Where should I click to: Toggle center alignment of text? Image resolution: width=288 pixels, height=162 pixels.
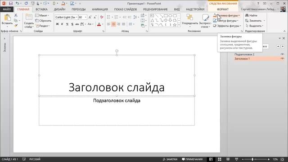tap(113, 24)
